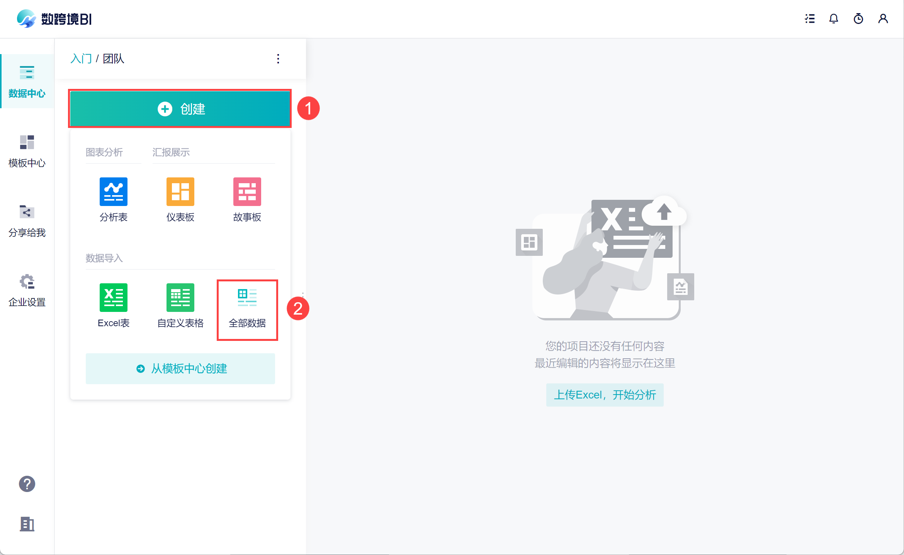This screenshot has width=904, height=555.
Task: Open the task list icon in header
Action: 810,19
